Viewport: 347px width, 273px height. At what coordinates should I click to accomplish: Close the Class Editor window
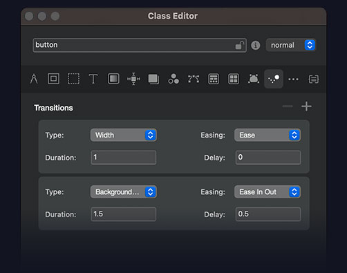tap(29, 16)
